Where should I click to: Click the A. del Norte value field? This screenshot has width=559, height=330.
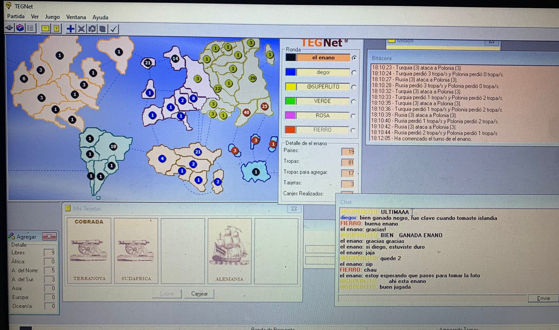50,270
